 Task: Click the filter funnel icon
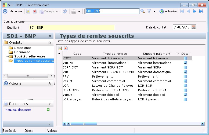[x=149, y=11]
